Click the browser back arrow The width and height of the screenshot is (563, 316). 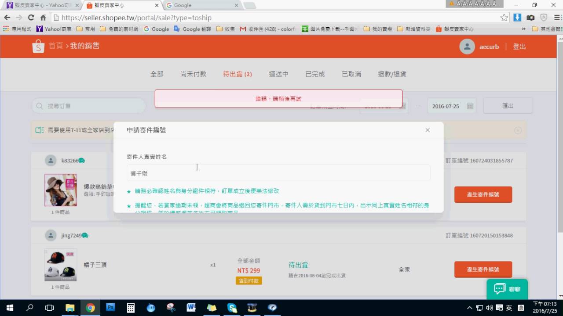tap(7, 18)
